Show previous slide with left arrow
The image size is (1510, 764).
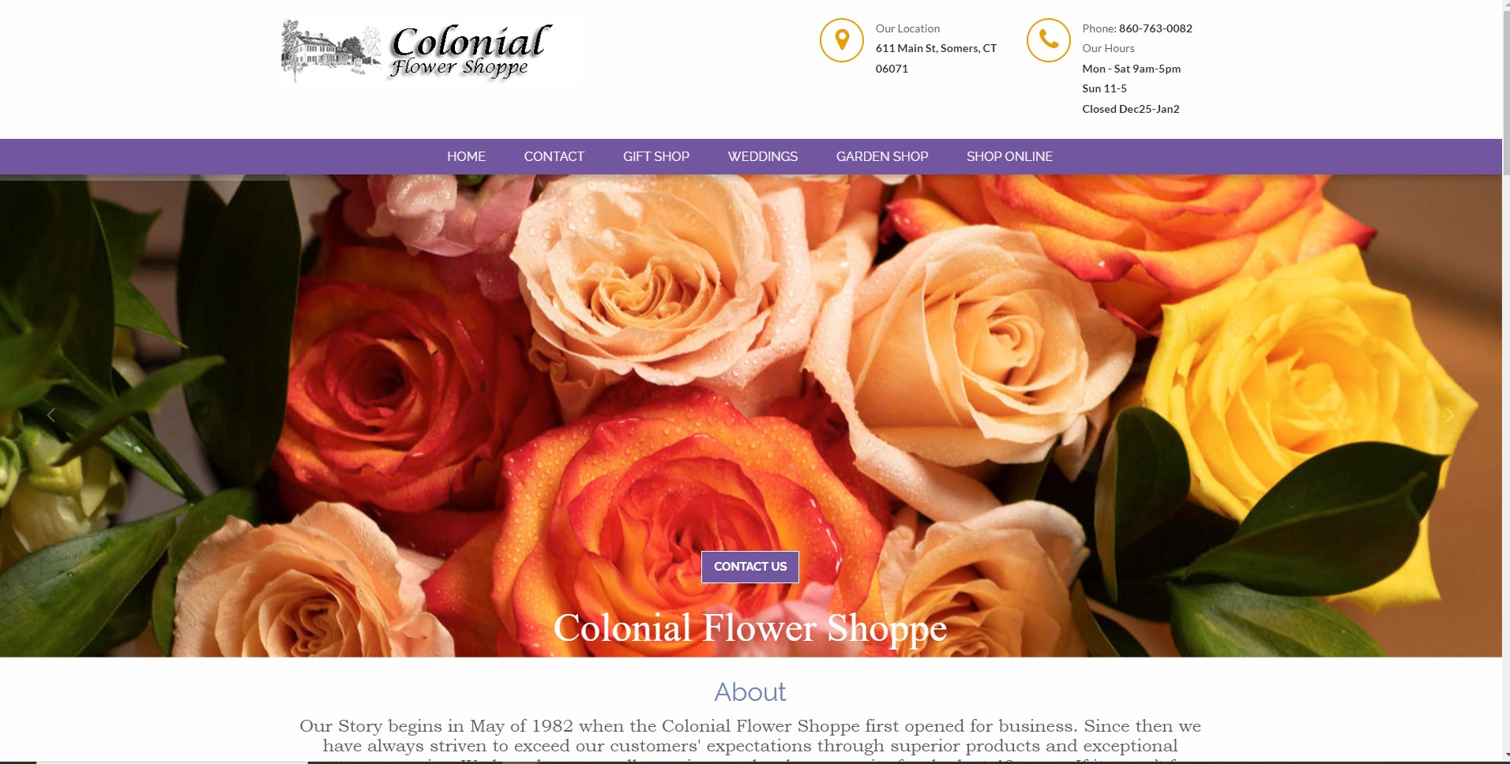51,415
